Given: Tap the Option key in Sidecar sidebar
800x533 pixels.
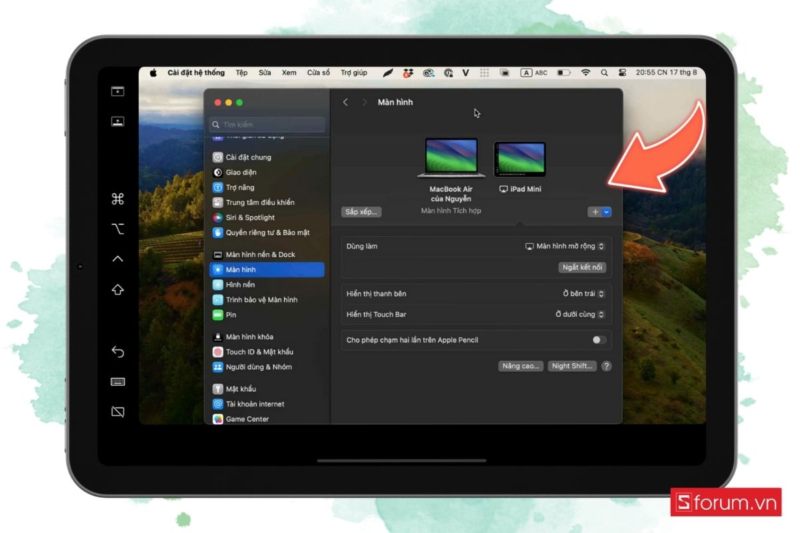Looking at the screenshot, I should tap(118, 229).
